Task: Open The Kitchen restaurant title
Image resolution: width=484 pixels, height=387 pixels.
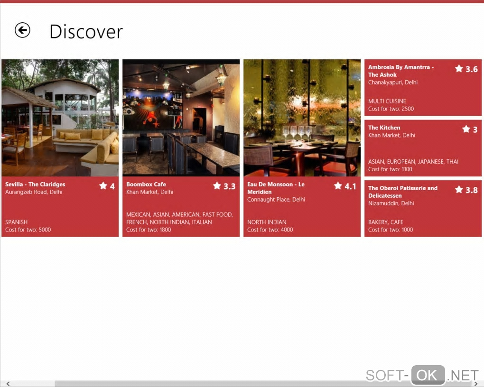Action: click(384, 128)
